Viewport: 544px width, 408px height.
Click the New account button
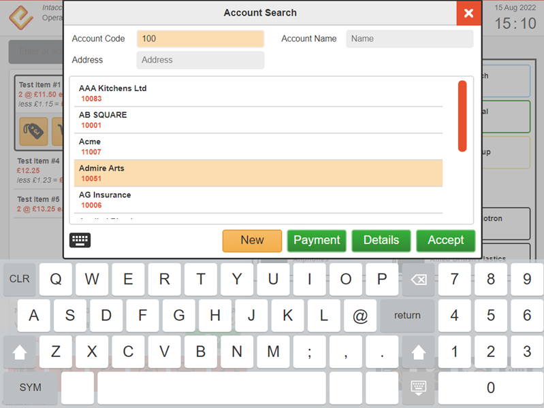coord(252,240)
